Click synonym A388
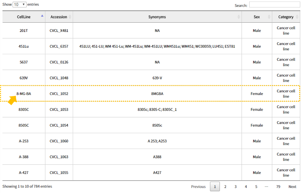Viewport: 302px width, 193px height. coord(157,157)
